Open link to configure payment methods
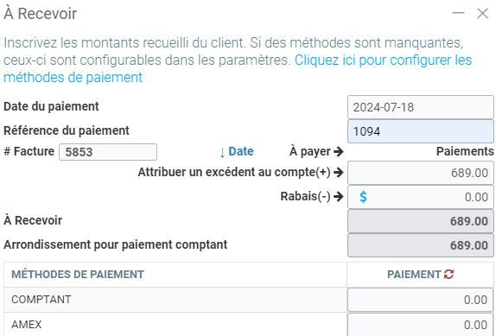Image resolution: width=496 pixels, height=336 pixels. pyautogui.click(x=238, y=68)
